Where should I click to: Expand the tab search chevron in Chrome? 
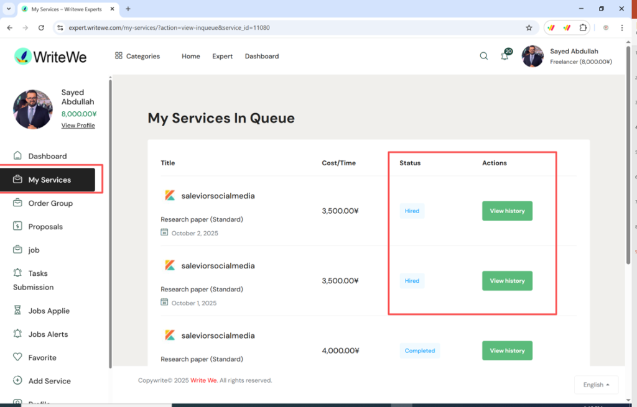8,9
